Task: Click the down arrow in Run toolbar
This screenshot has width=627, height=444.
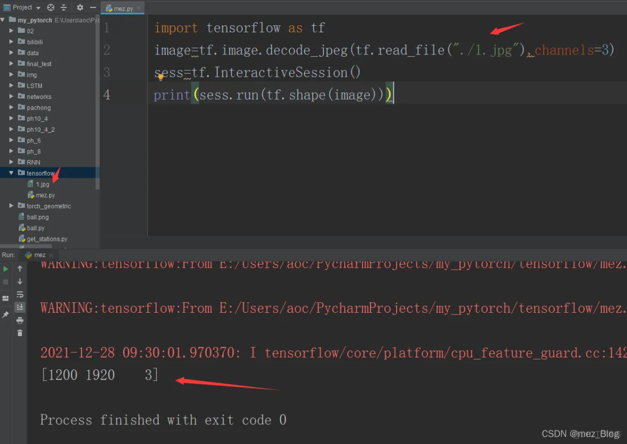Action: pos(20,282)
